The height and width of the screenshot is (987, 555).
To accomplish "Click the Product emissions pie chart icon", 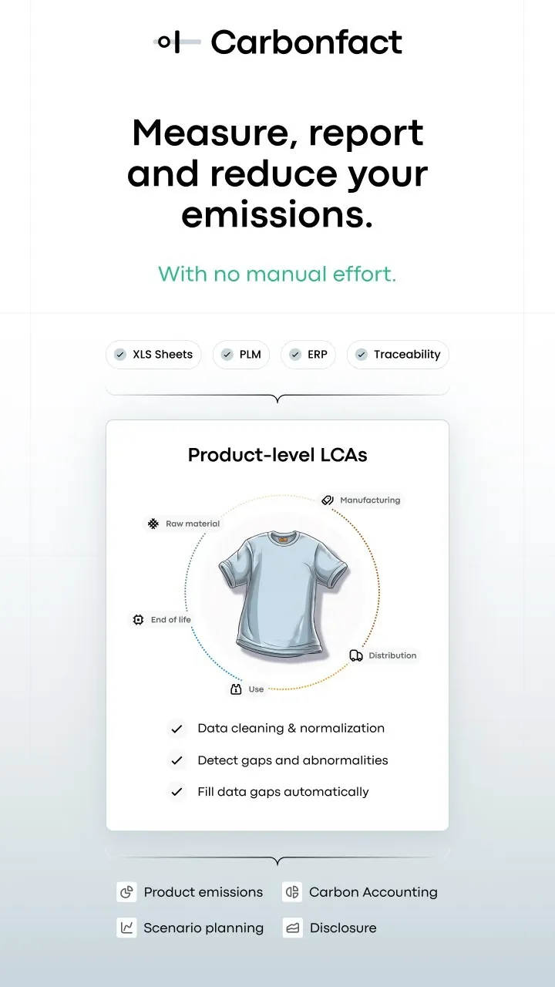I will click(x=126, y=892).
